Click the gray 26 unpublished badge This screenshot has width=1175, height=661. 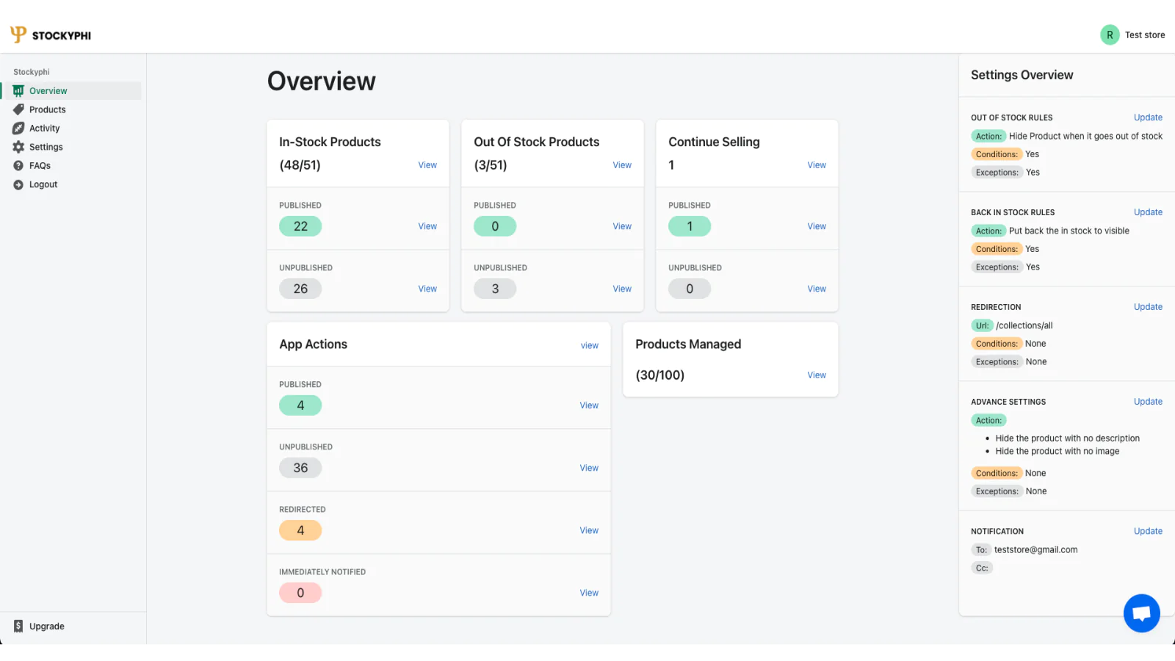coord(300,289)
